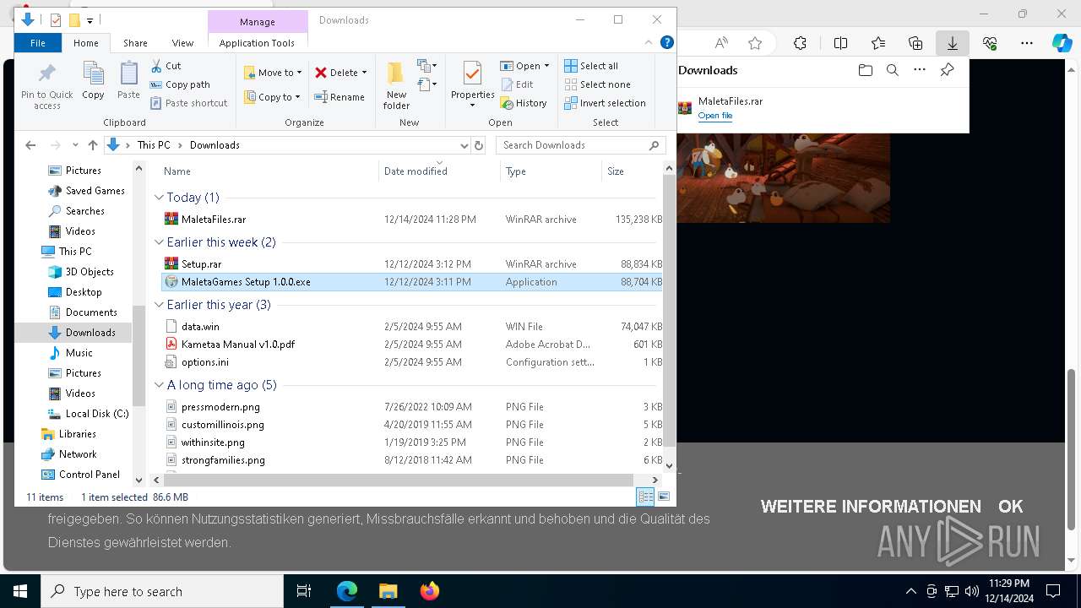Refresh the Downloads folder view
Screen dimensions: 1081x608
479,145
